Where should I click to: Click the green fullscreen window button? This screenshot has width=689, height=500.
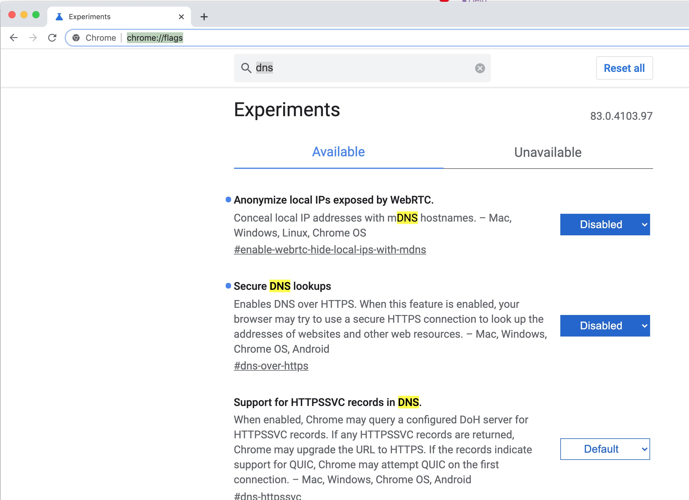click(36, 15)
